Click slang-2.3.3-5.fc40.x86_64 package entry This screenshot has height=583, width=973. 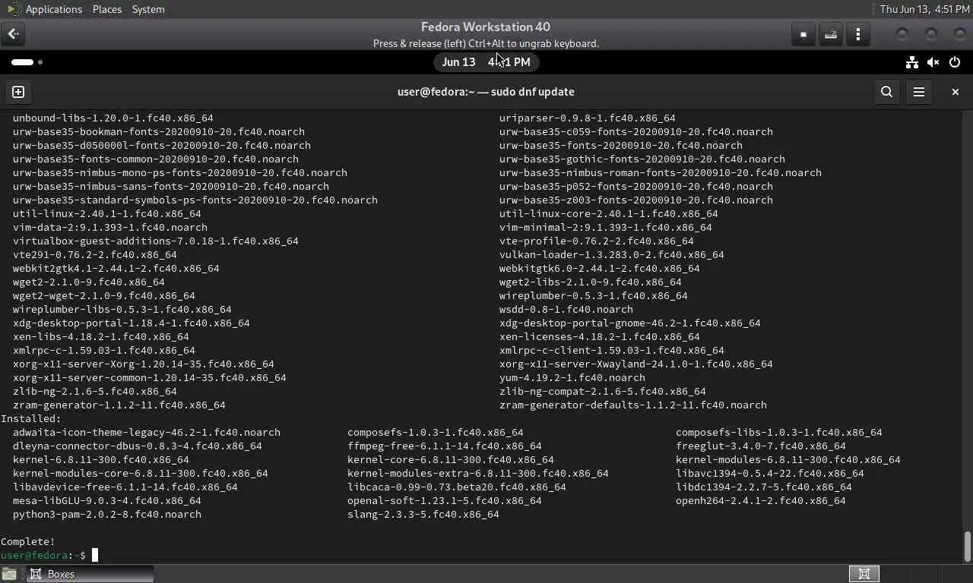(423, 514)
